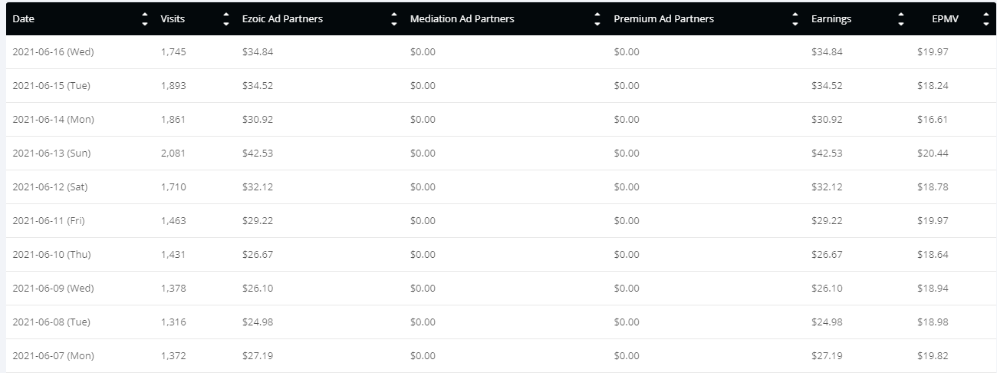
Task: Click the $42.53 Ezoic Ad Partners value
Action: 258,153
